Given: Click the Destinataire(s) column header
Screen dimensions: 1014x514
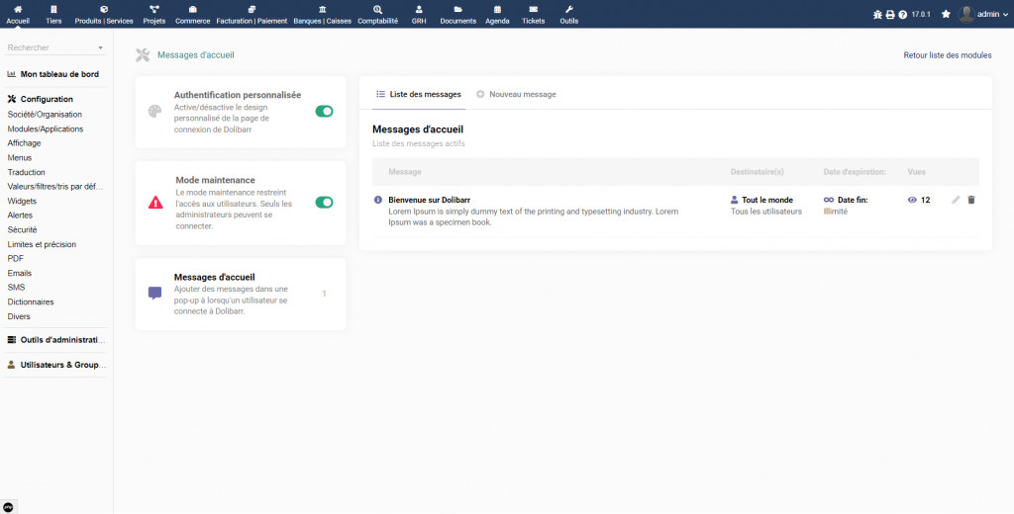Looking at the screenshot, I should (758, 172).
